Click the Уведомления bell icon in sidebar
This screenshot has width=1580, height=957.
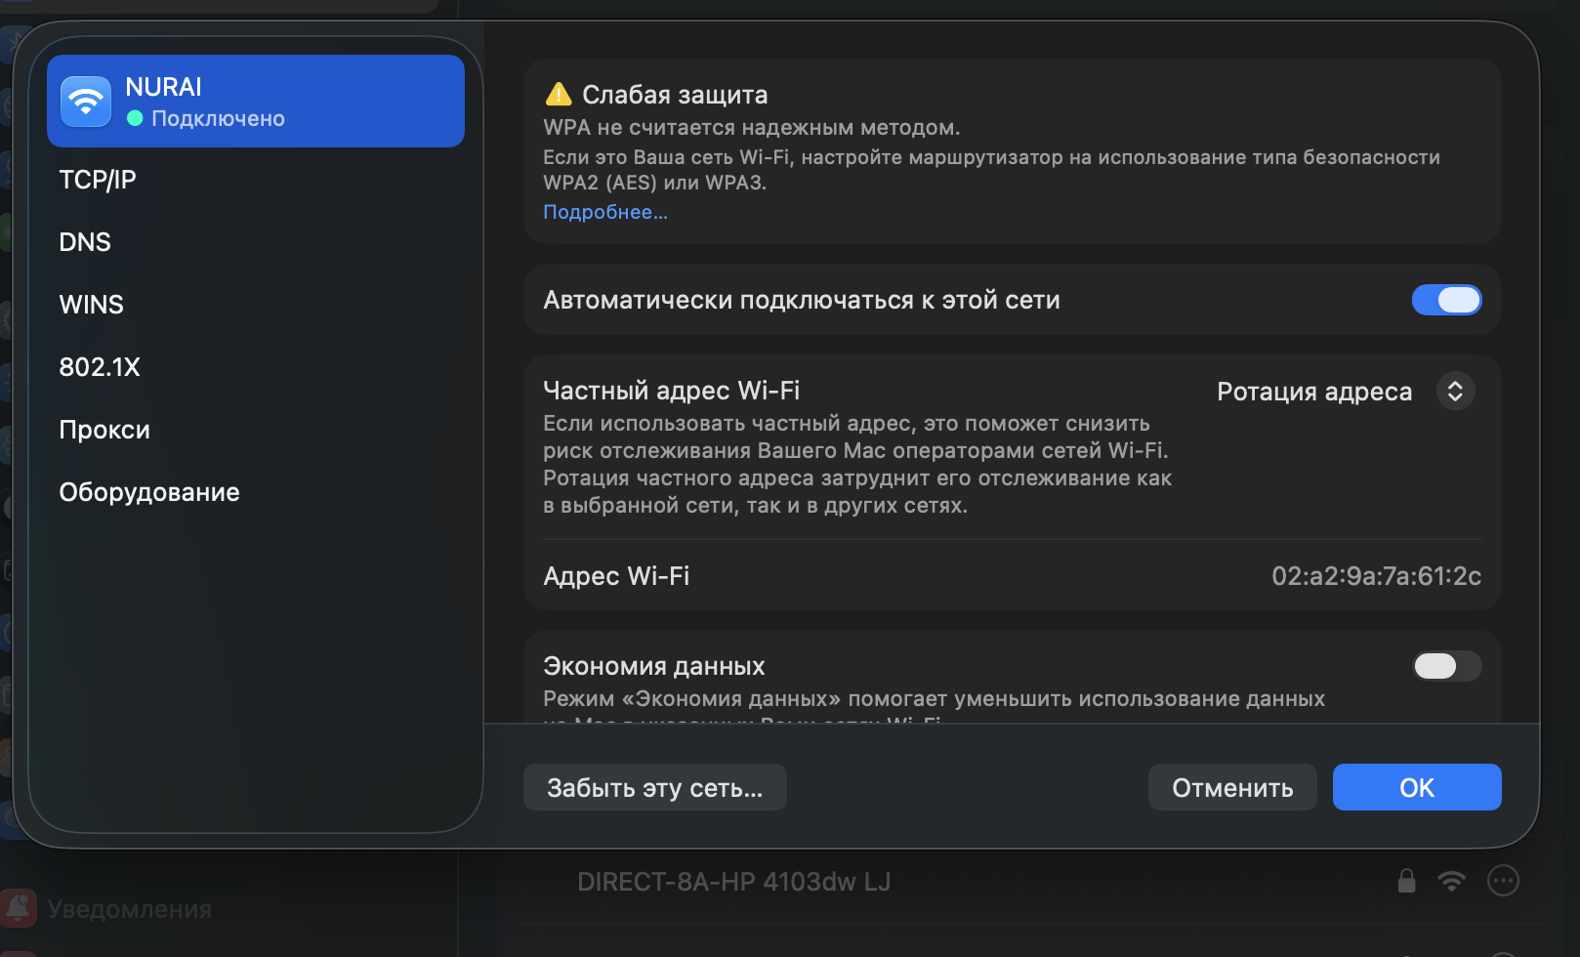[20, 908]
